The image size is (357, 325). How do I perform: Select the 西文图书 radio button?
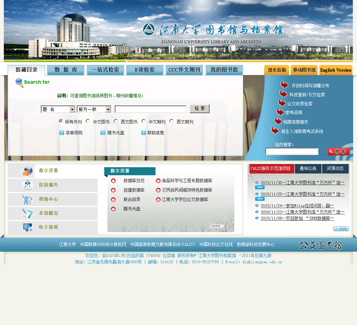coord(116,121)
